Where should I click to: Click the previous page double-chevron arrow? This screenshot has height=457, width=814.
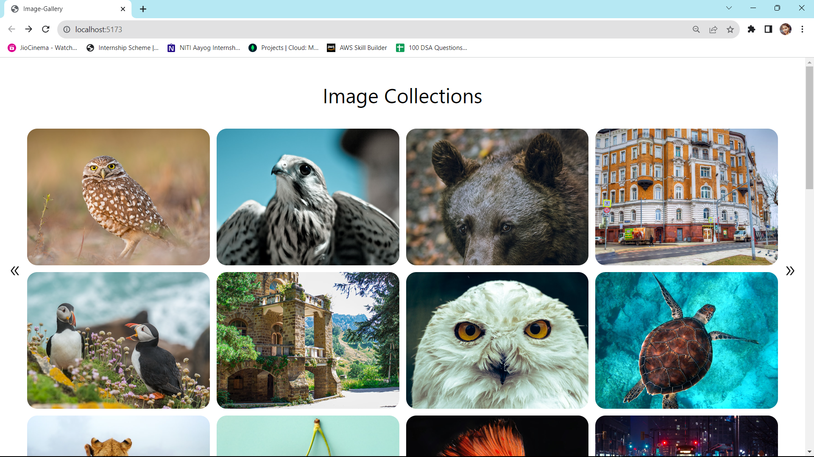pos(15,271)
